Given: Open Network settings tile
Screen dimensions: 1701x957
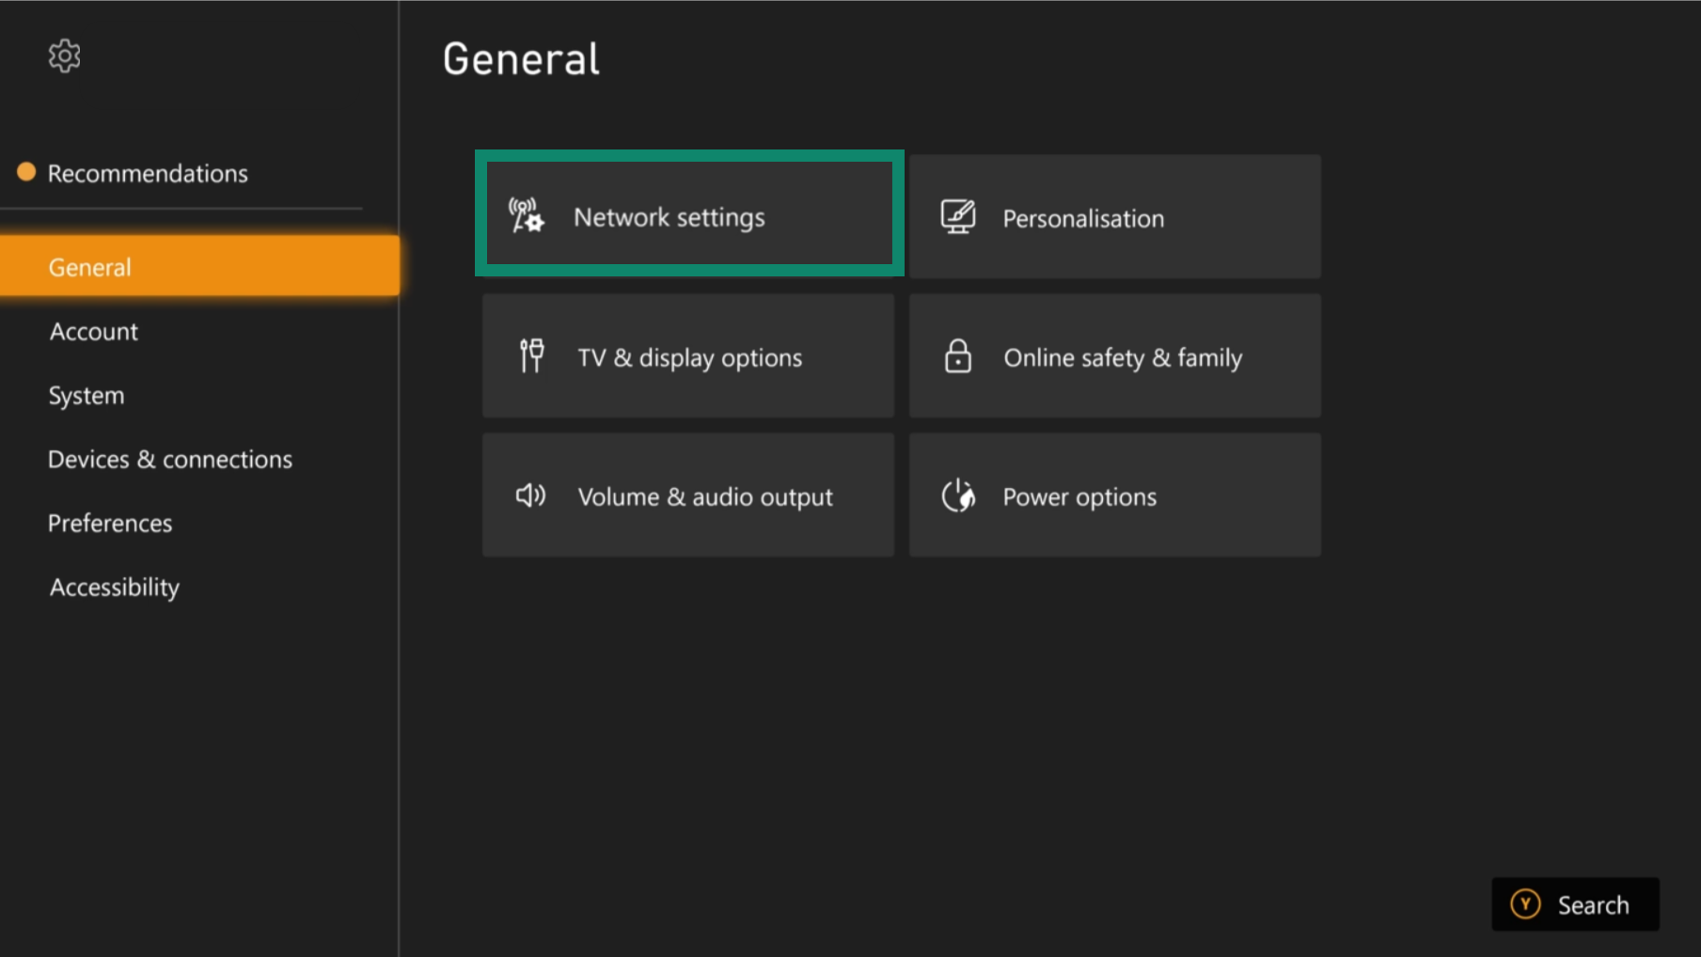Looking at the screenshot, I should [x=689, y=215].
